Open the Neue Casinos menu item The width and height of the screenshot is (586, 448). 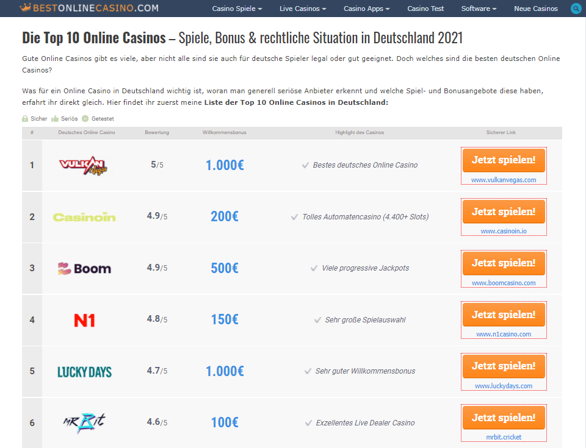(535, 9)
